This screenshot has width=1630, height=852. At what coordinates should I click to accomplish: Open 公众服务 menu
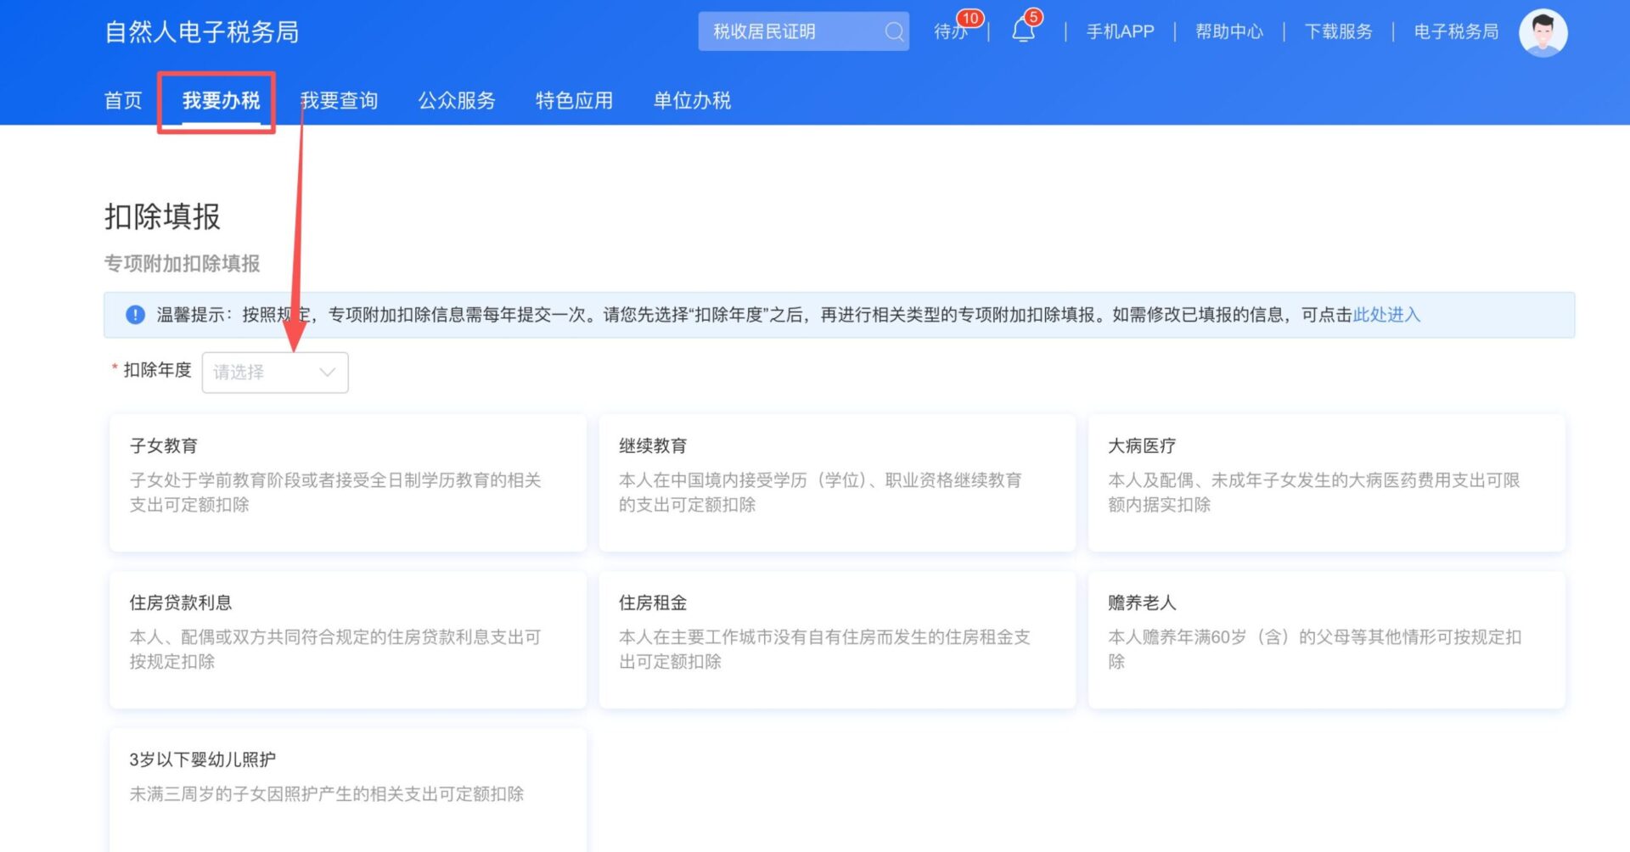click(x=456, y=101)
